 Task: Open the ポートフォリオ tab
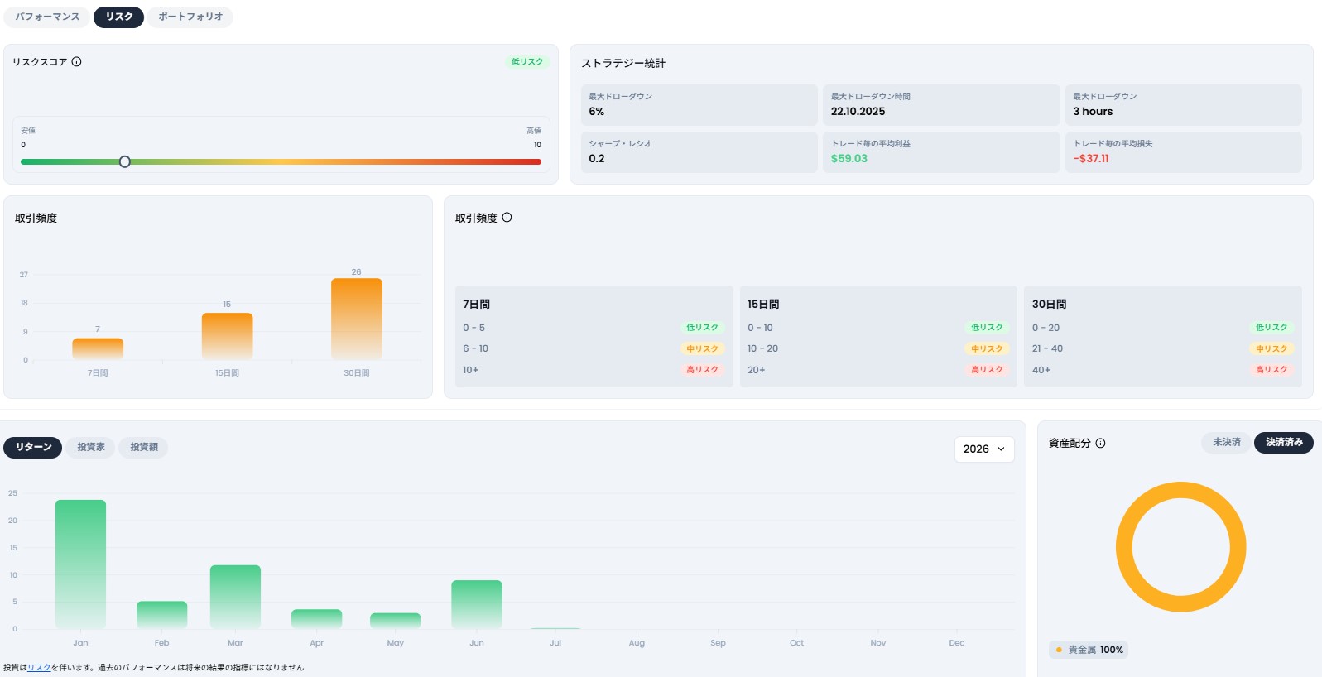coord(190,17)
